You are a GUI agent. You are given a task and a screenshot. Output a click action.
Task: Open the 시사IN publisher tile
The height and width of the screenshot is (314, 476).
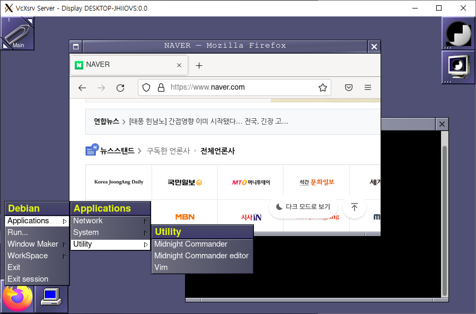[250, 217]
